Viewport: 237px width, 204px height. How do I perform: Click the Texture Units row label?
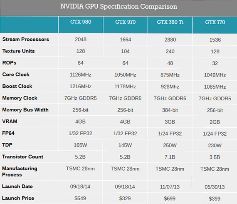[x=18, y=51]
